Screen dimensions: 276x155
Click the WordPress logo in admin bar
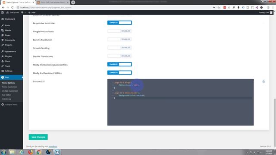pyautogui.click(x=3, y=12)
